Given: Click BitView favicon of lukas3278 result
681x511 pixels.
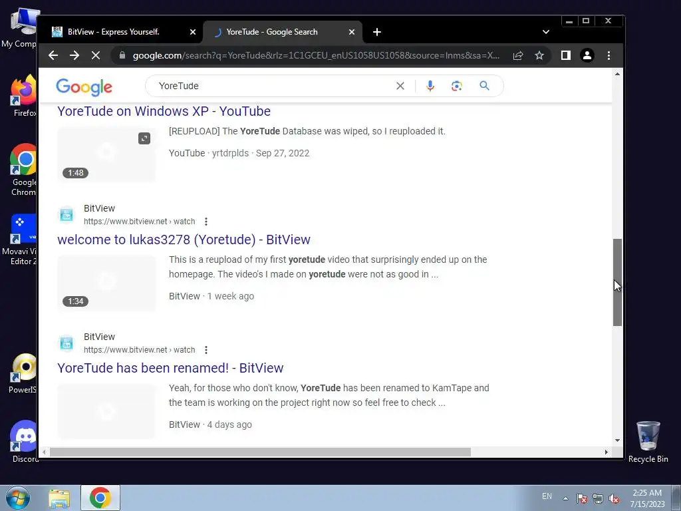Looking at the screenshot, I should 67,215.
